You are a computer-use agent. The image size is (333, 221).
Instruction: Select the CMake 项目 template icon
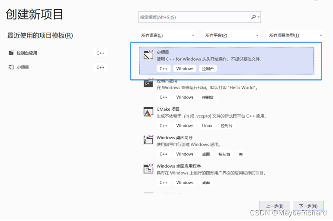tap(148, 112)
